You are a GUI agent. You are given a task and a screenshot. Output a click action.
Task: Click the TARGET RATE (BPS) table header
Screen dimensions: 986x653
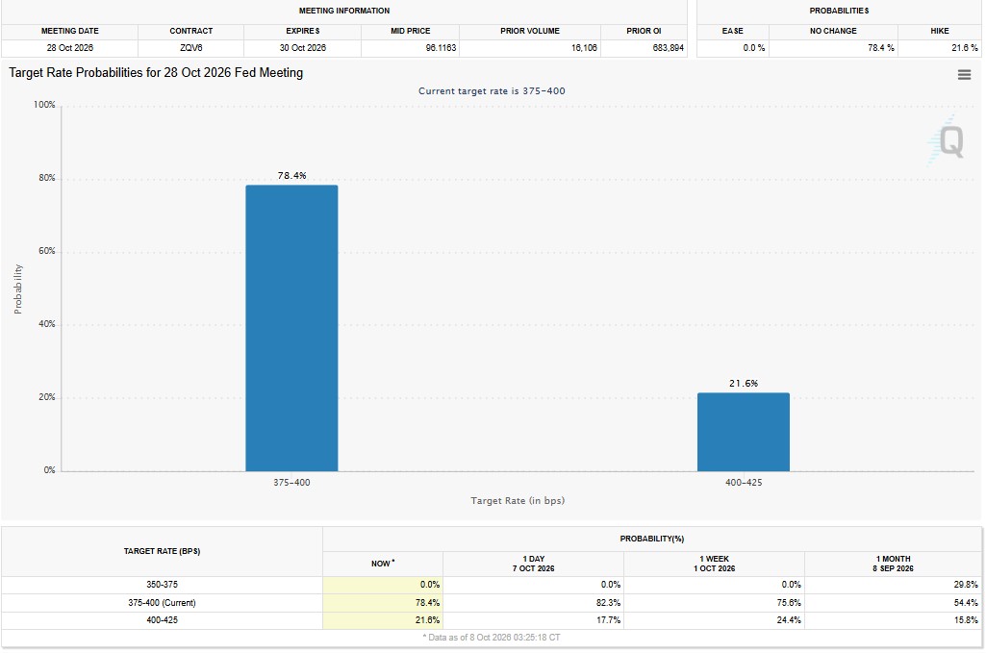[x=163, y=551]
